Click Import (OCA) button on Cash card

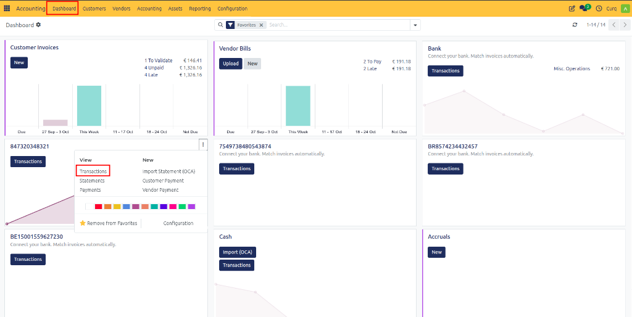(x=238, y=252)
